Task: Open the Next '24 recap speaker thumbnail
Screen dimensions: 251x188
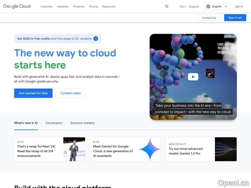Action: (74, 149)
